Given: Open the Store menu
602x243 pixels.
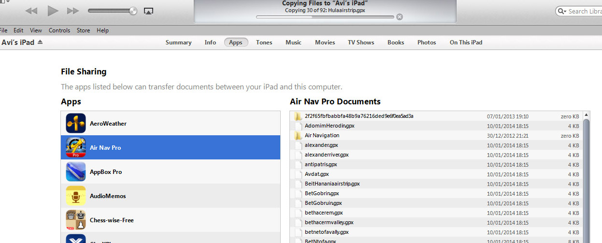Looking at the screenshot, I should coord(83,30).
